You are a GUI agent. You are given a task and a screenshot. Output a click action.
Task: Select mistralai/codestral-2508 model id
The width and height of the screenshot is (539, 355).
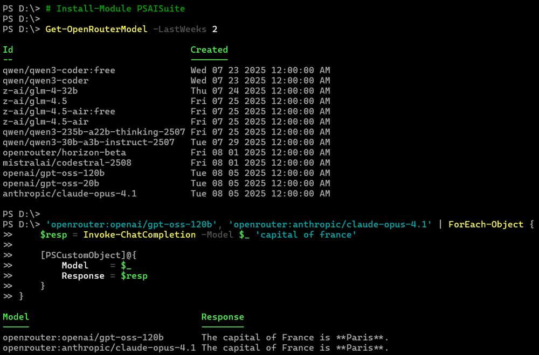pyautogui.click(x=67, y=163)
